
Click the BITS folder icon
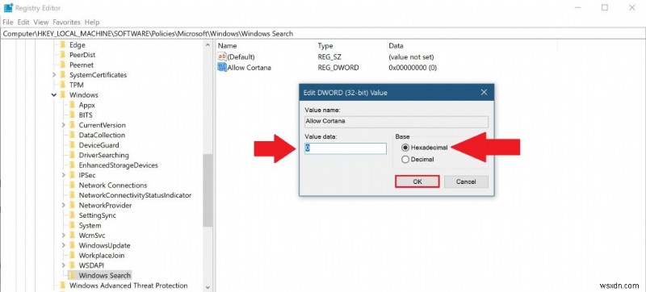click(72, 115)
